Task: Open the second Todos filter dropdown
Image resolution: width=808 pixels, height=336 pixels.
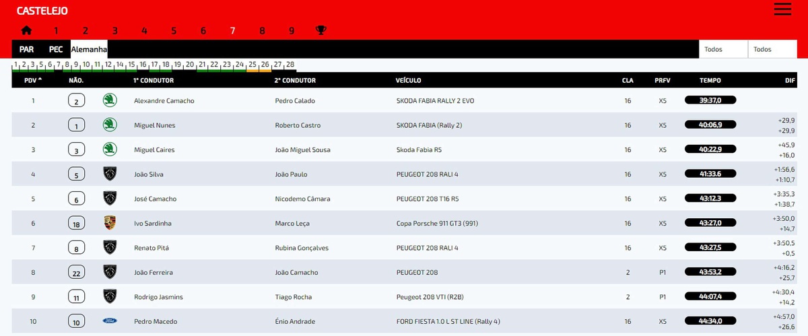Action: (x=772, y=49)
